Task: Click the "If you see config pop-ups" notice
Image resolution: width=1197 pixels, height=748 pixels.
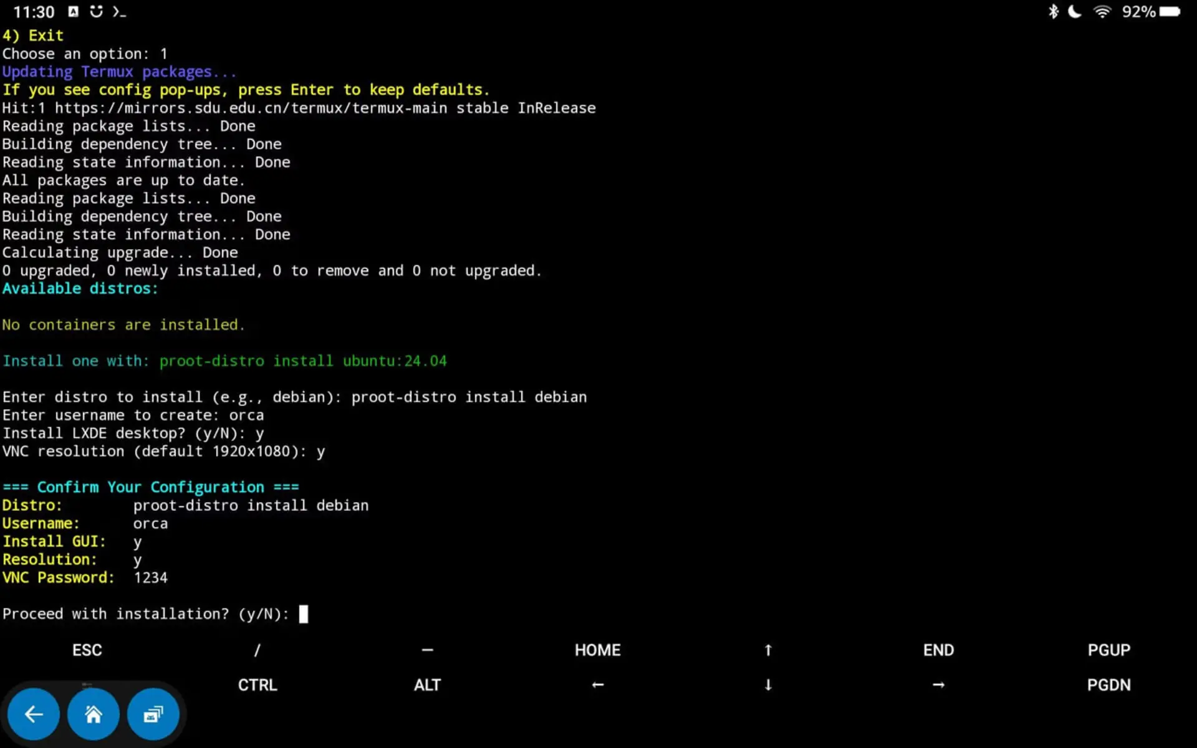Action: pyautogui.click(x=246, y=90)
